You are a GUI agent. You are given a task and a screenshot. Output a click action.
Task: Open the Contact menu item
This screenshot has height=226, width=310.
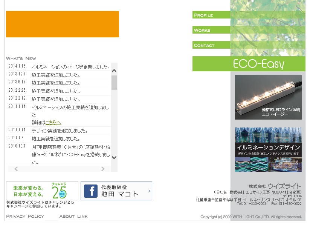click(211, 45)
